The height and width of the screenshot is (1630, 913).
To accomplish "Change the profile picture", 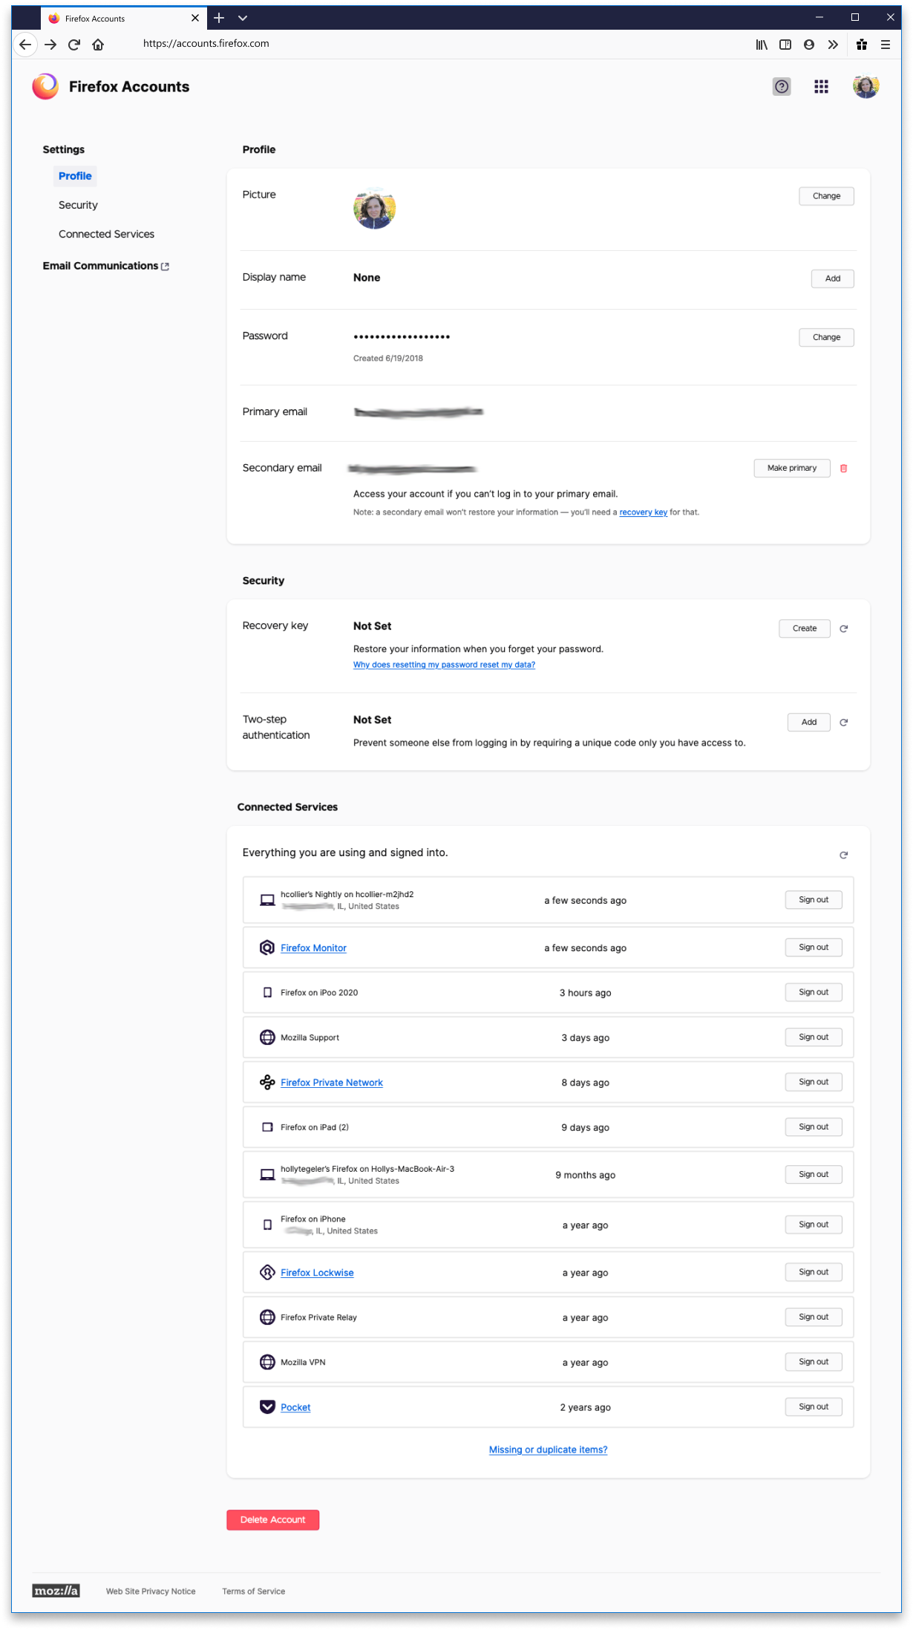I will coord(826,196).
